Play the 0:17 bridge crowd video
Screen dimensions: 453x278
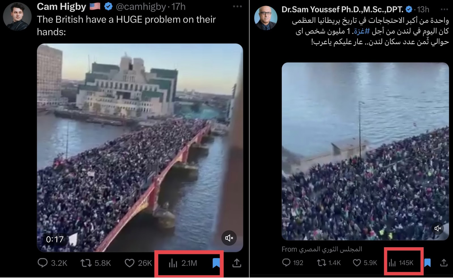click(140, 148)
